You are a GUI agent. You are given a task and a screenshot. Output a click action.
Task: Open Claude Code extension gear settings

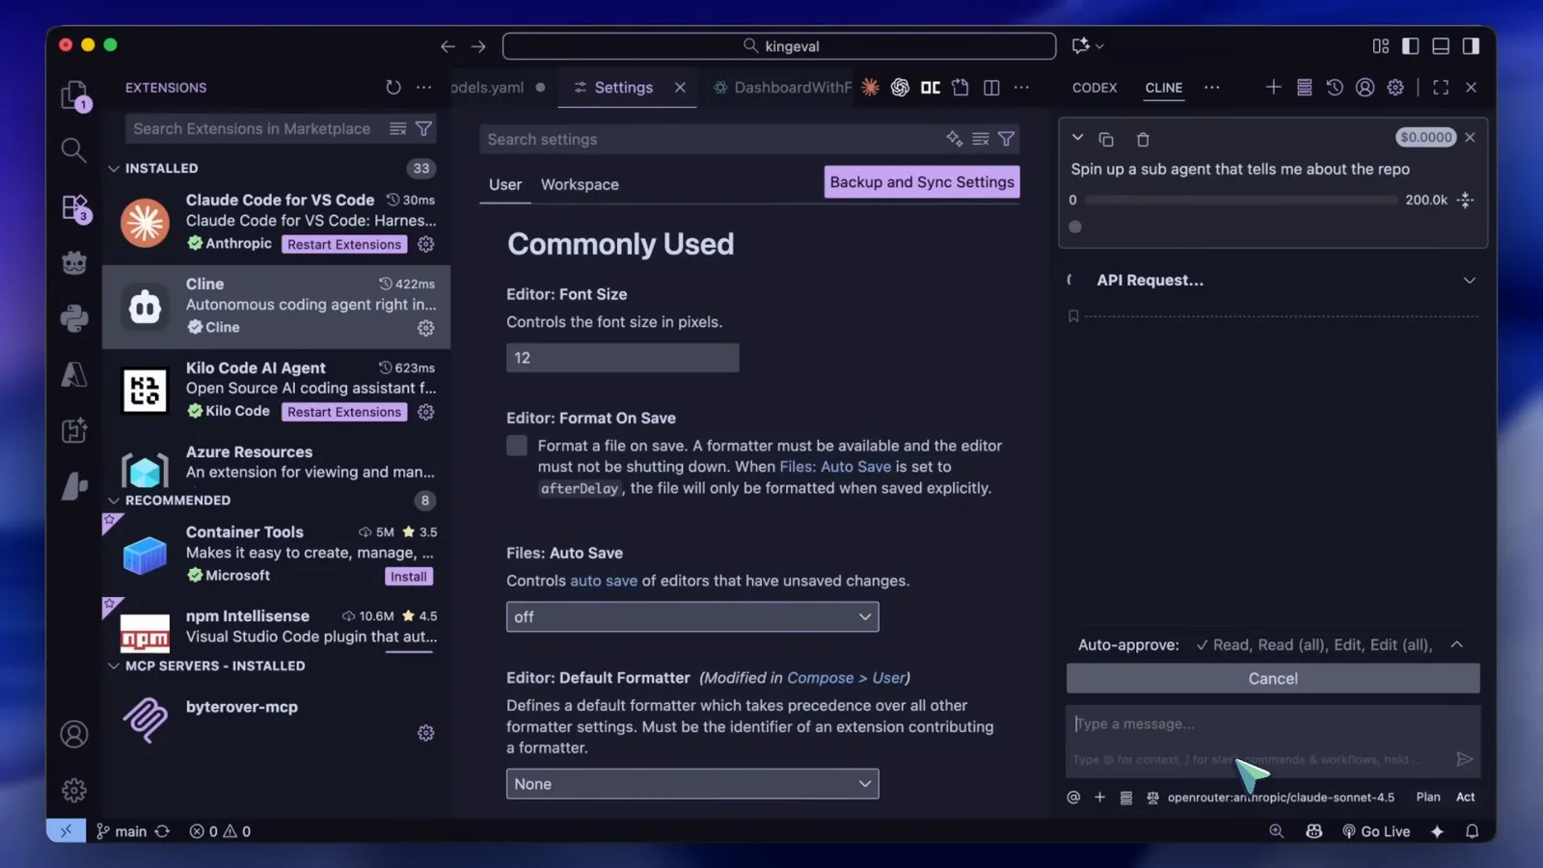point(425,244)
